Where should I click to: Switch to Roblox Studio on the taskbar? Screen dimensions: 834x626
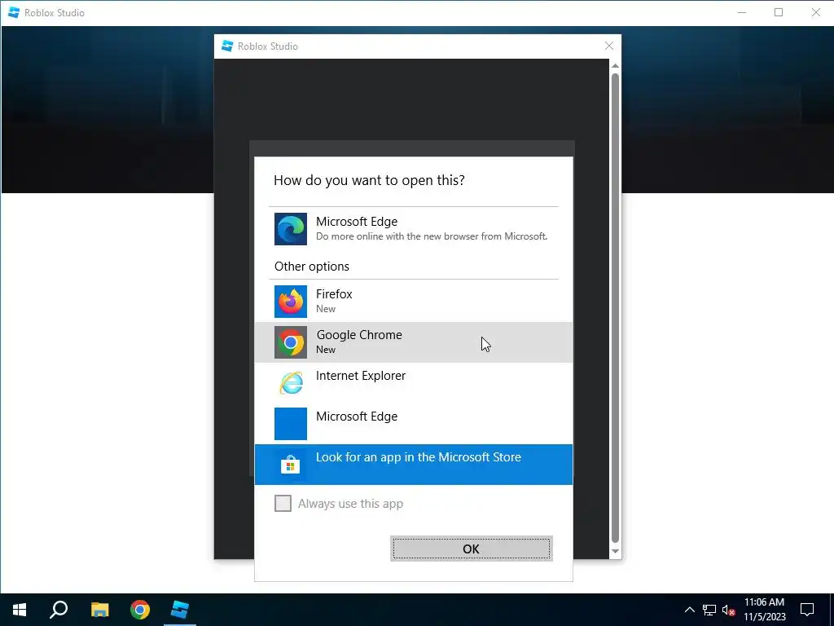click(x=180, y=610)
